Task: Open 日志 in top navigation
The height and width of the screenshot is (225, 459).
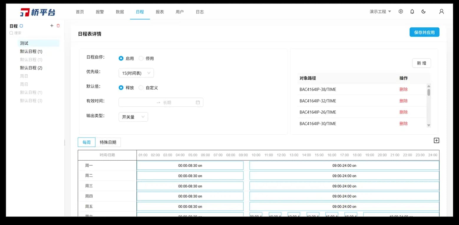Action: tap(200, 12)
